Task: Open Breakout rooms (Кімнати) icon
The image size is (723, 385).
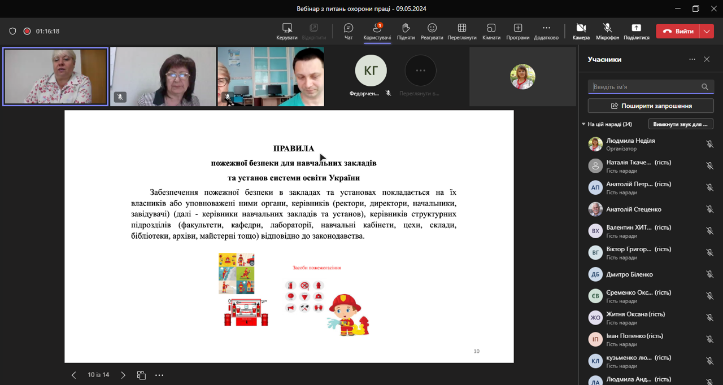Action: click(491, 29)
